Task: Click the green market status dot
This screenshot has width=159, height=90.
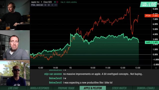Action: click(x=55, y=2)
